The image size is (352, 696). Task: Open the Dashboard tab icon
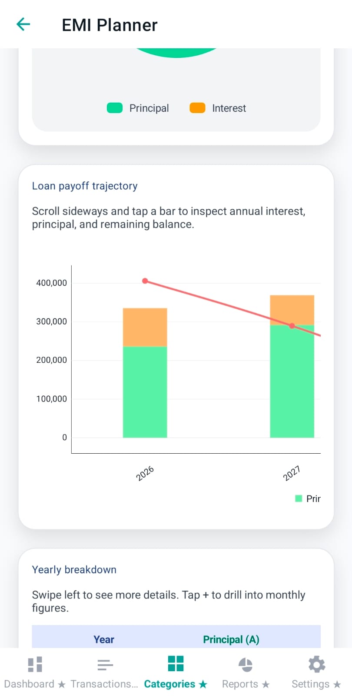(x=35, y=664)
